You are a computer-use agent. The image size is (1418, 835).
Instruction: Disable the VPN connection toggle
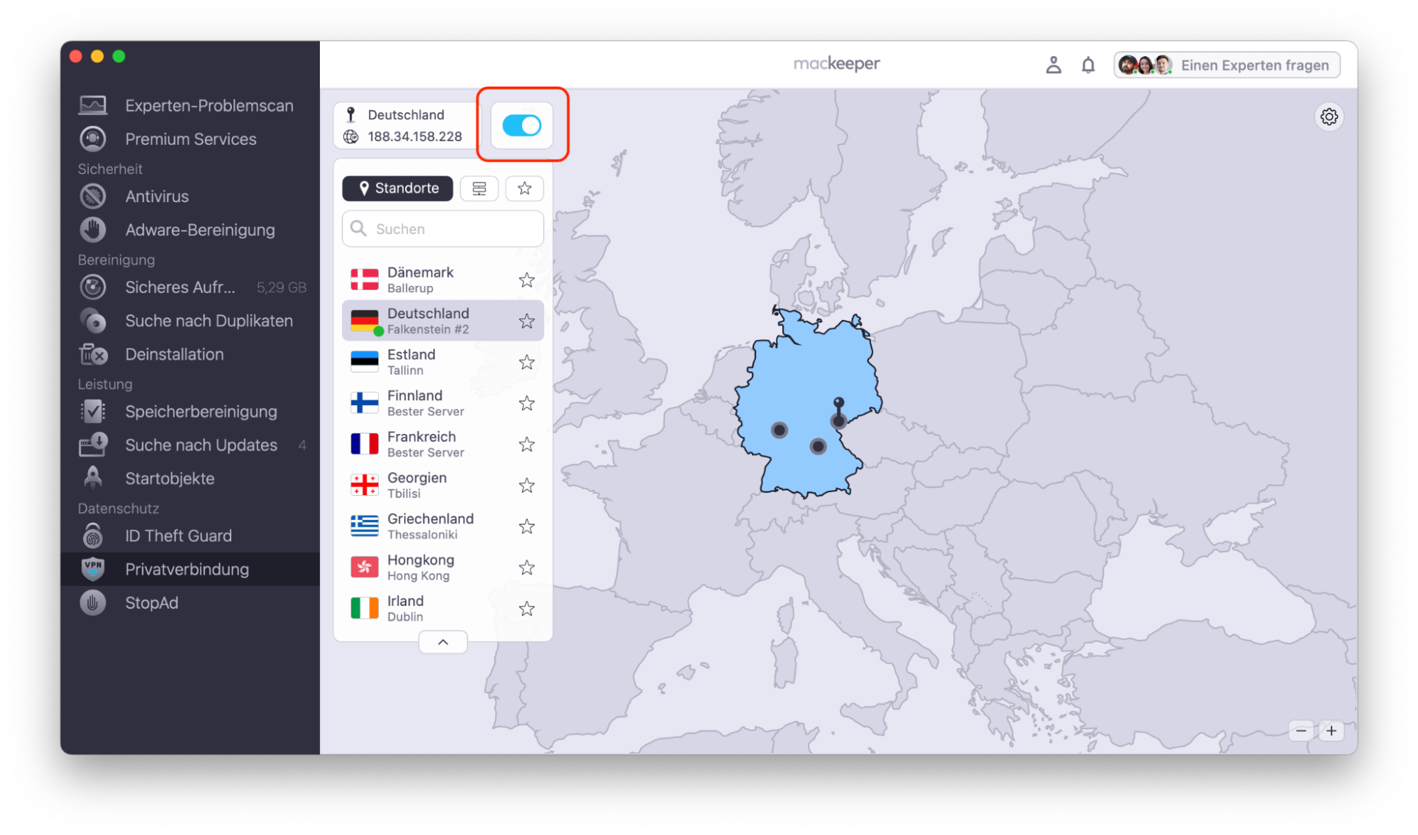click(x=521, y=126)
